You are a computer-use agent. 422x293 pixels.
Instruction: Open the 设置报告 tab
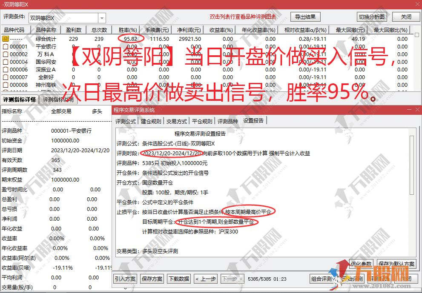pos(253,121)
